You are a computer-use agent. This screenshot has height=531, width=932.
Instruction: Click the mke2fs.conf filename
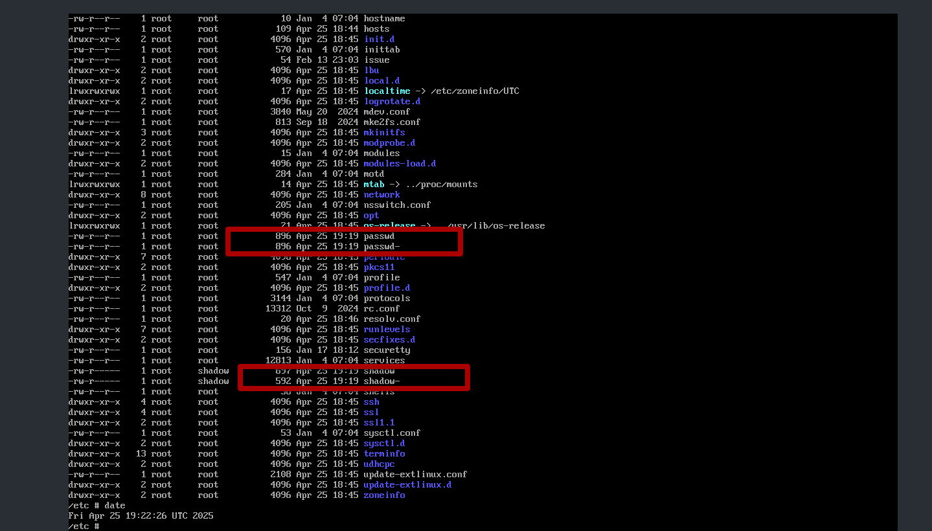point(392,122)
